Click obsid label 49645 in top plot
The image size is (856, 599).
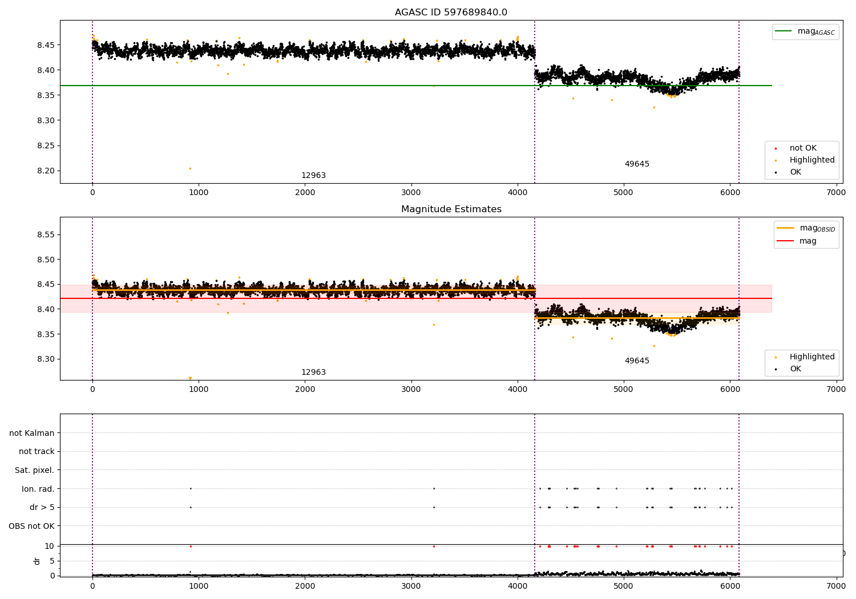(x=637, y=164)
